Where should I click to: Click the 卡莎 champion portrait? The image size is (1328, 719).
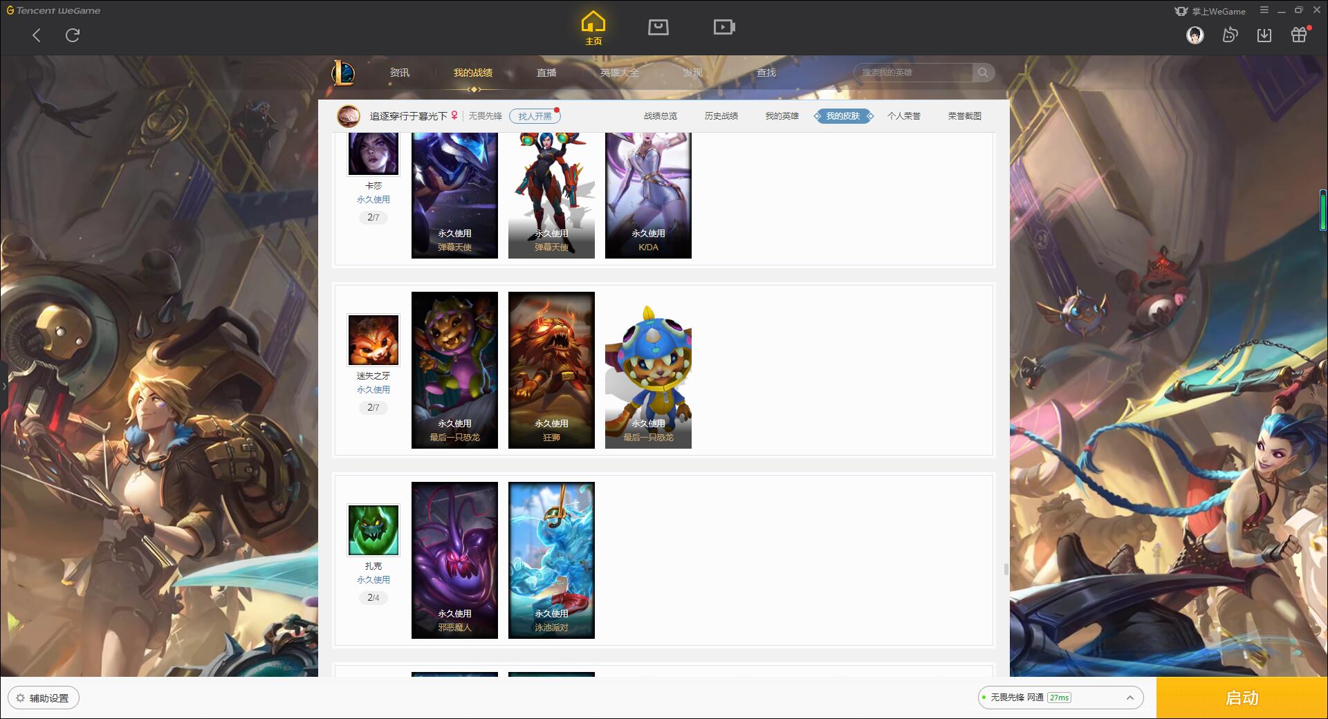373,153
